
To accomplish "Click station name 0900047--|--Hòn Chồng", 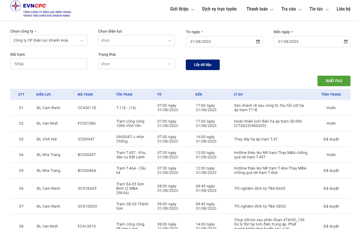I will pyautogui.click(x=130, y=139).
